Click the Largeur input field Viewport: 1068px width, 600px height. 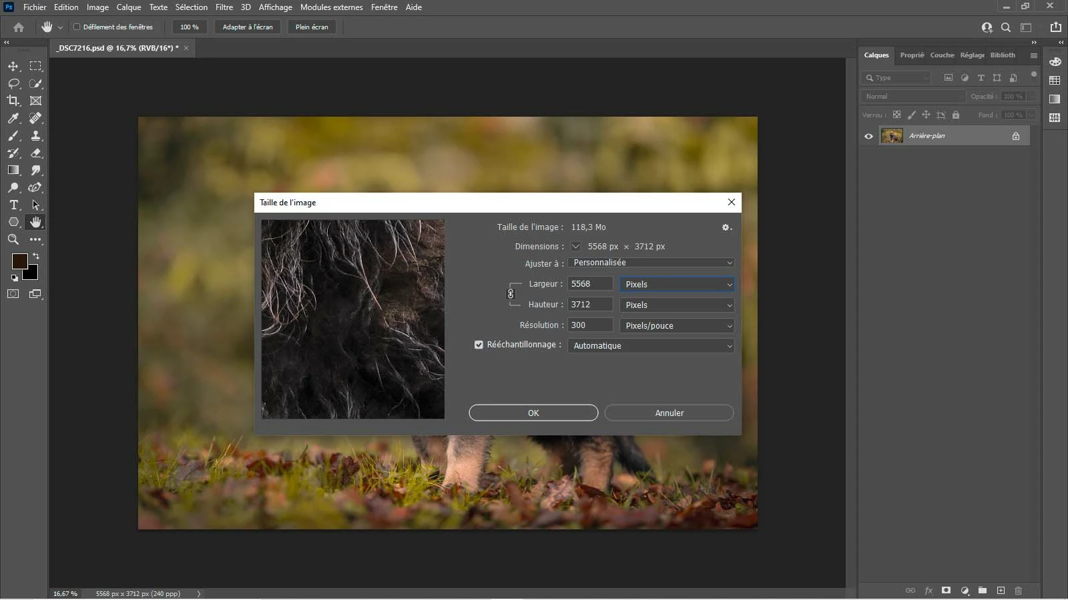tap(590, 284)
